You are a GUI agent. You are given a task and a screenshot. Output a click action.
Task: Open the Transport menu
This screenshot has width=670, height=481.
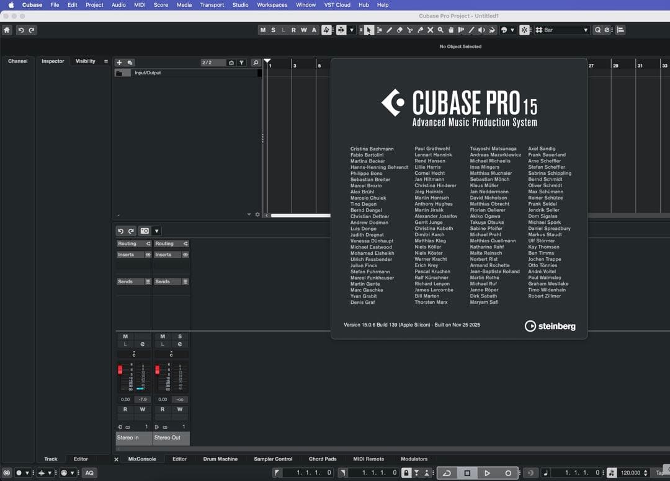tap(212, 4)
